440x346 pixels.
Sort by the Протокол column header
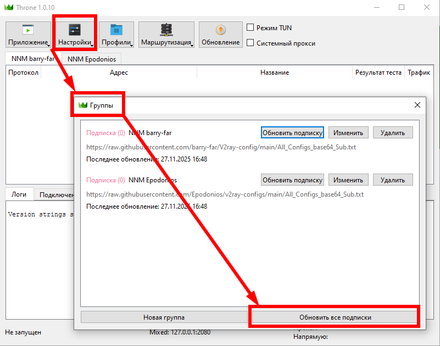point(23,72)
